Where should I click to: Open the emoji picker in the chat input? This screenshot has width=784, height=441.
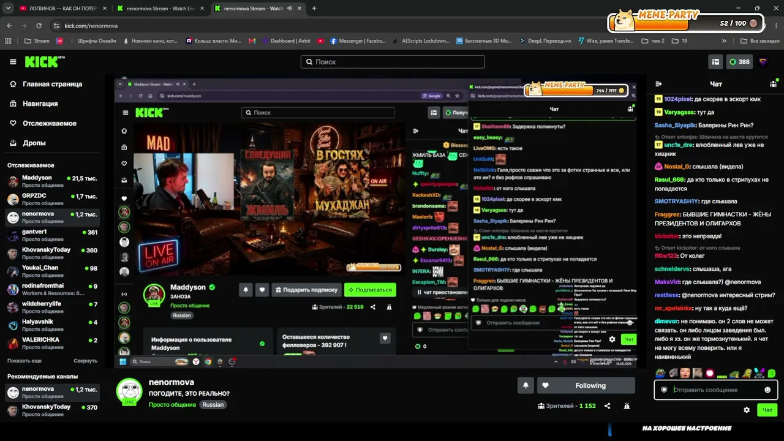pos(767,390)
